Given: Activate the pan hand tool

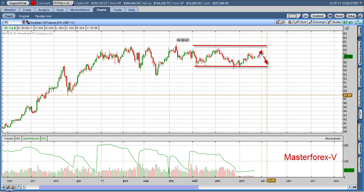Looking at the screenshot, I should (19, 187).
